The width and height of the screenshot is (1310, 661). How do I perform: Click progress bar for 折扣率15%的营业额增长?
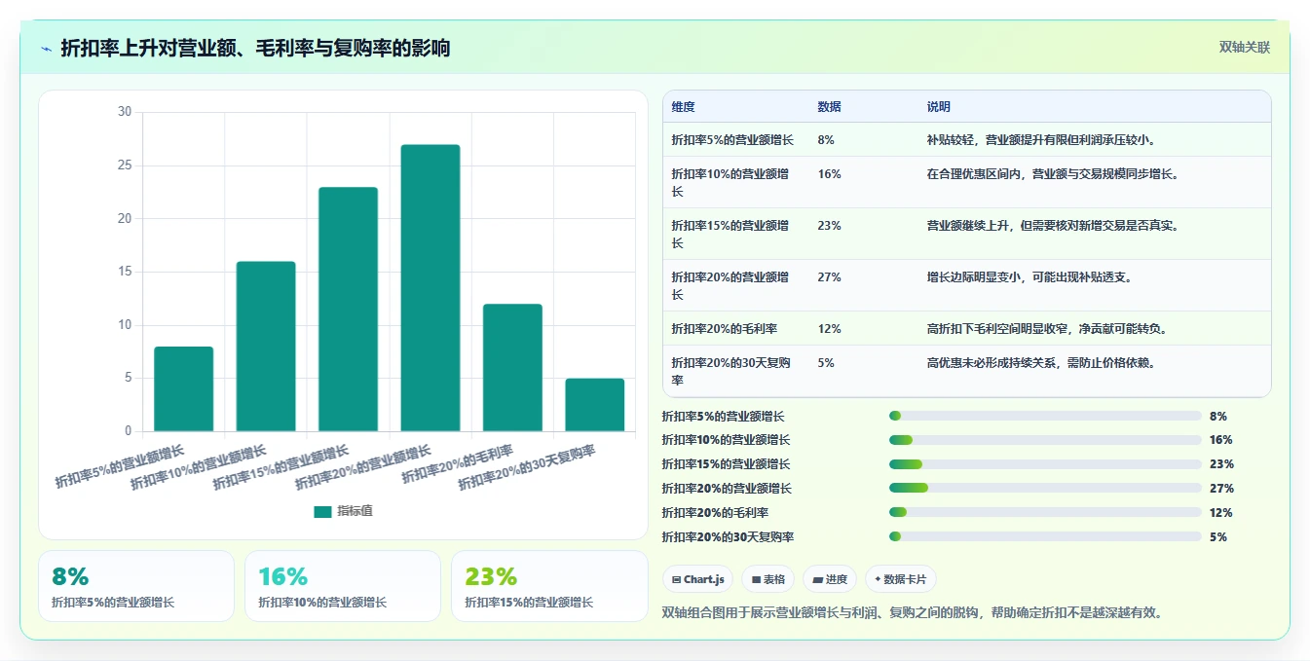point(1045,464)
